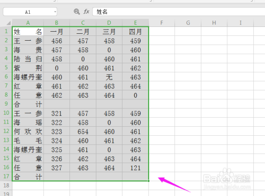
Task: Click the 二月 header cell
Action: pyautogui.click(x=83, y=32)
